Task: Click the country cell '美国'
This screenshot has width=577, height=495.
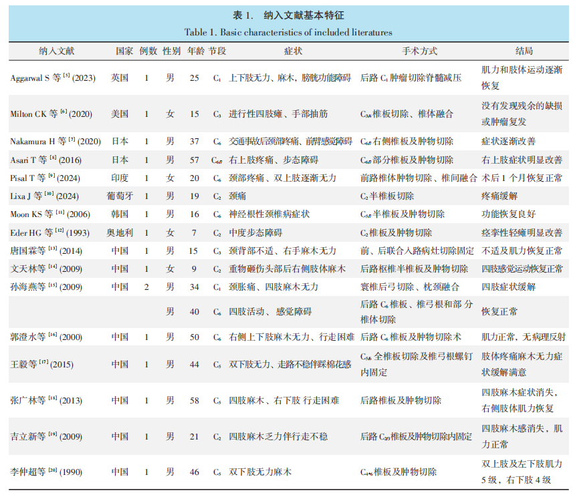Action: coord(120,114)
